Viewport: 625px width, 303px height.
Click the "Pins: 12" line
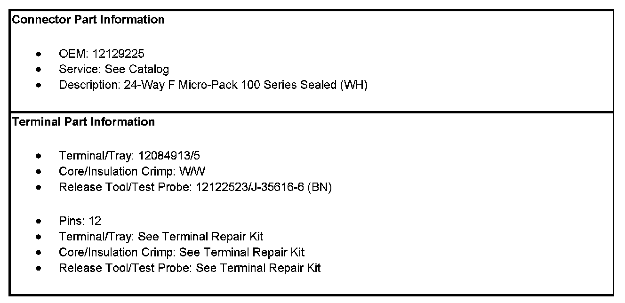click(x=80, y=221)
